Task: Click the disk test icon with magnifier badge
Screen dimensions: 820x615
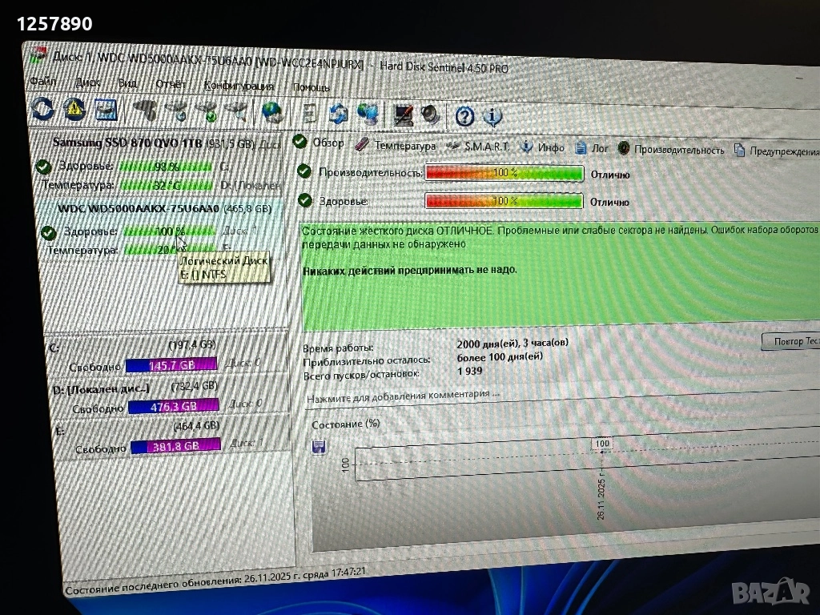Action: pyautogui.click(x=236, y=112)
